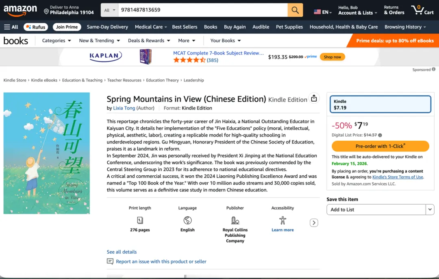Open the shopping cart icon

(422, 10)
